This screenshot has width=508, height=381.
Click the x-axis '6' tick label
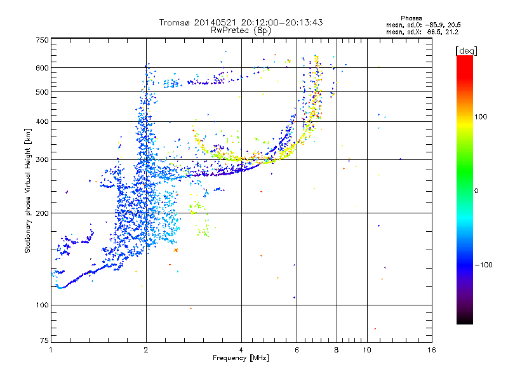(297, 350)
